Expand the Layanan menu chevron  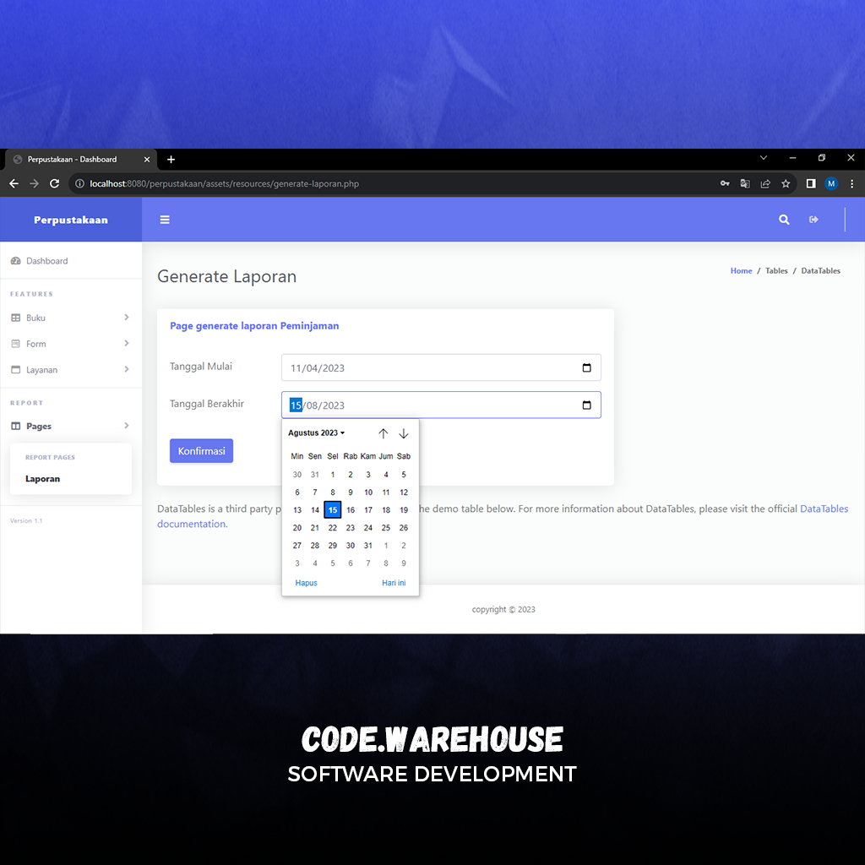click(127, 369)
